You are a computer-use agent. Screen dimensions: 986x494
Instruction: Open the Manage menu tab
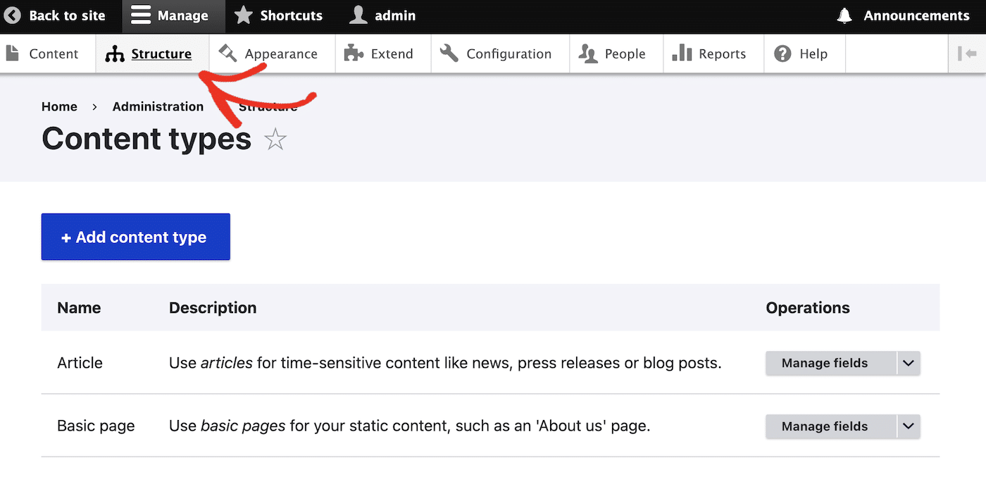(173, 15)
